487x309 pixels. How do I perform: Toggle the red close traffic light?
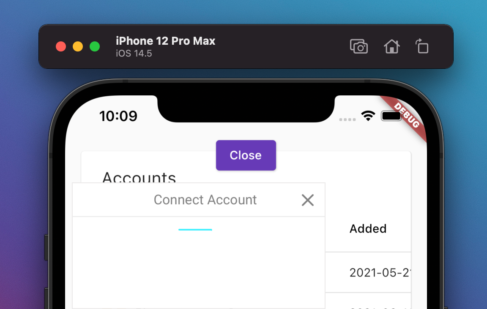point(61,46)
